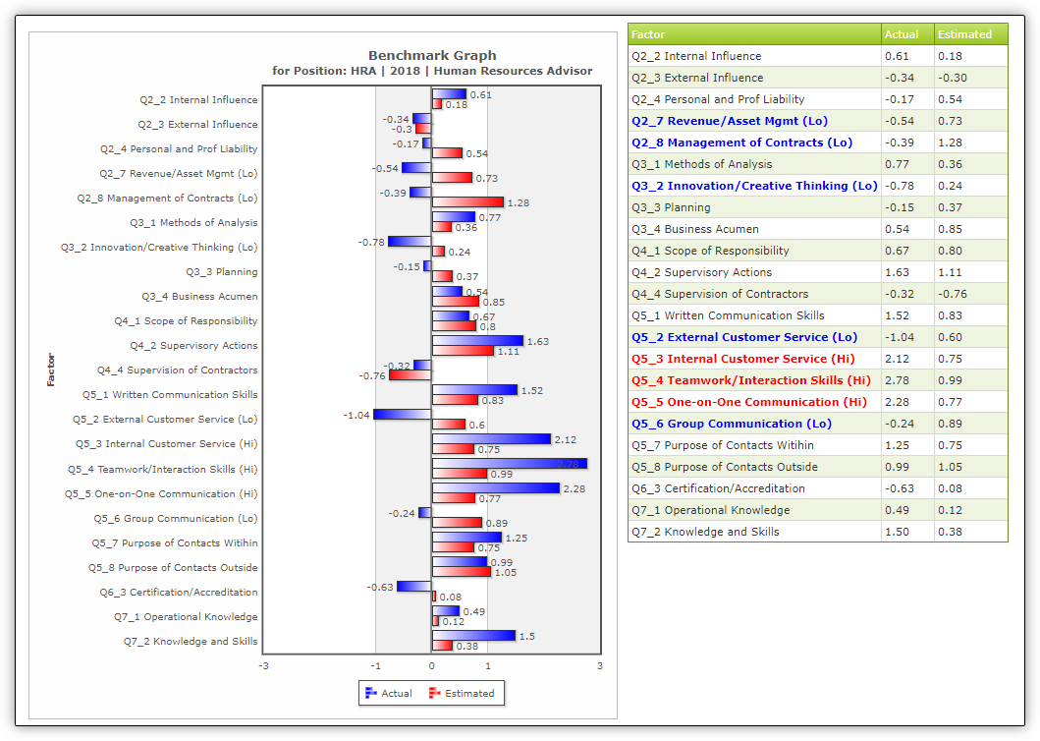The image size is (1040, 741).
Task: Click Q5_7 Purpose of Contacts Witihin in table
Action: pyautogui.click(x=722, y=445)
